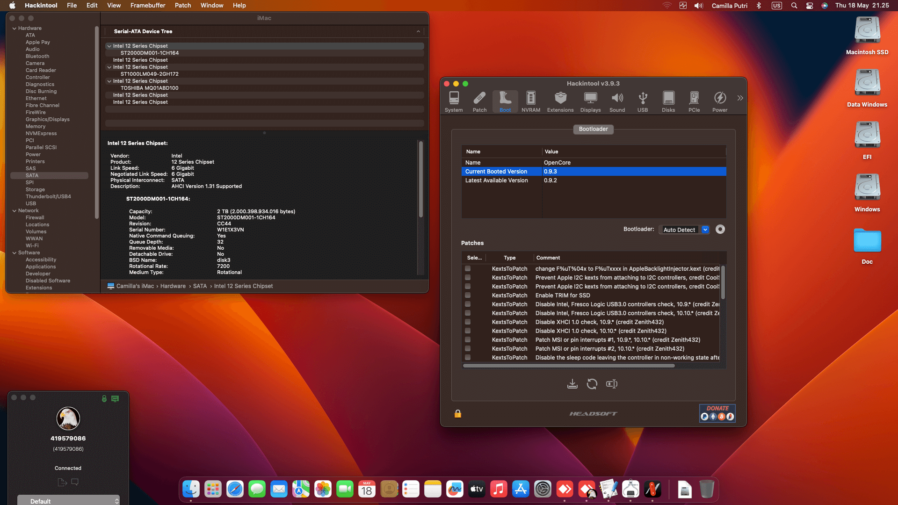Open the Extensions toolbar item

560,101
